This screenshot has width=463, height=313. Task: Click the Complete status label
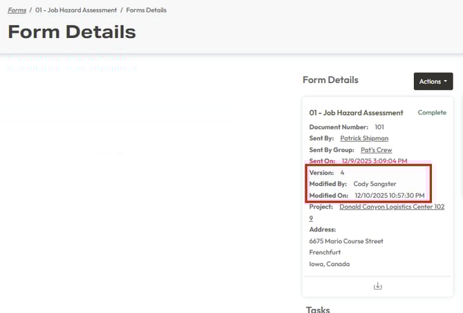tap(432, 113)
